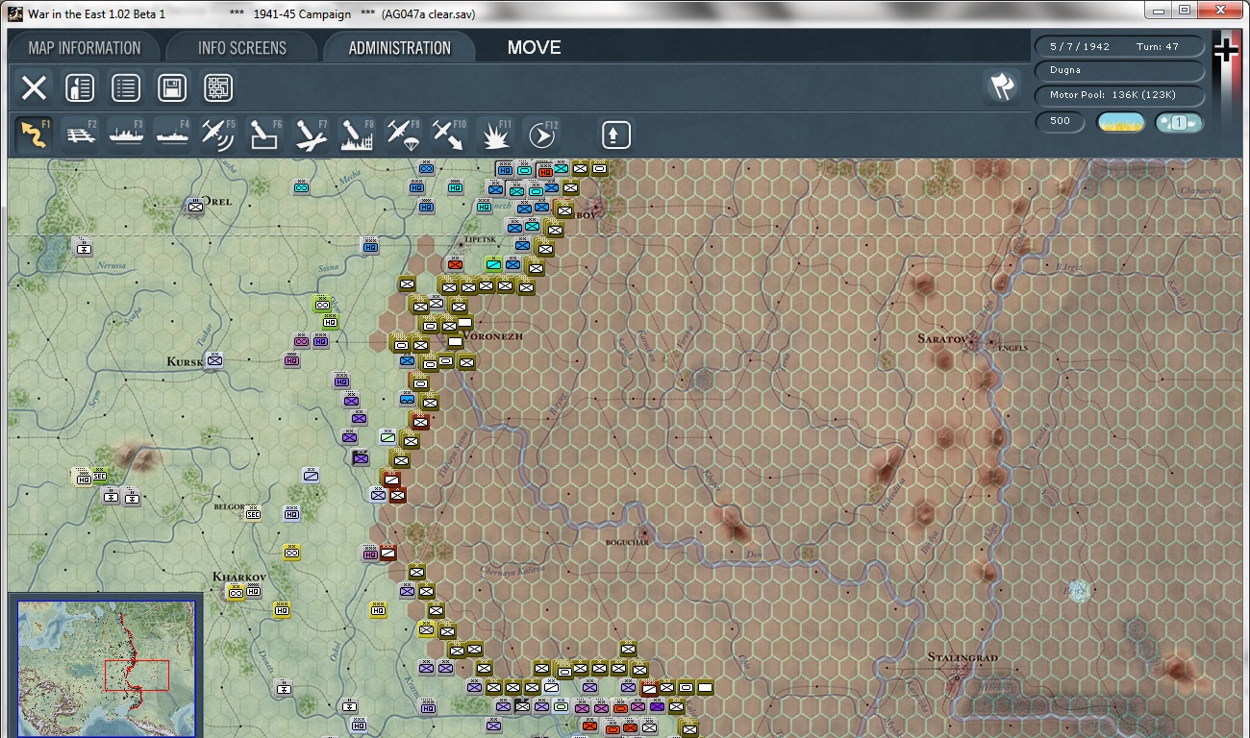
Task: Click the crossed white flags icon
Action: tap(1002, 87)
